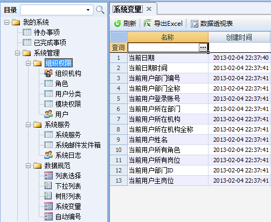Open the 目录 combo box dropdown arrow

tap(88, 10)
